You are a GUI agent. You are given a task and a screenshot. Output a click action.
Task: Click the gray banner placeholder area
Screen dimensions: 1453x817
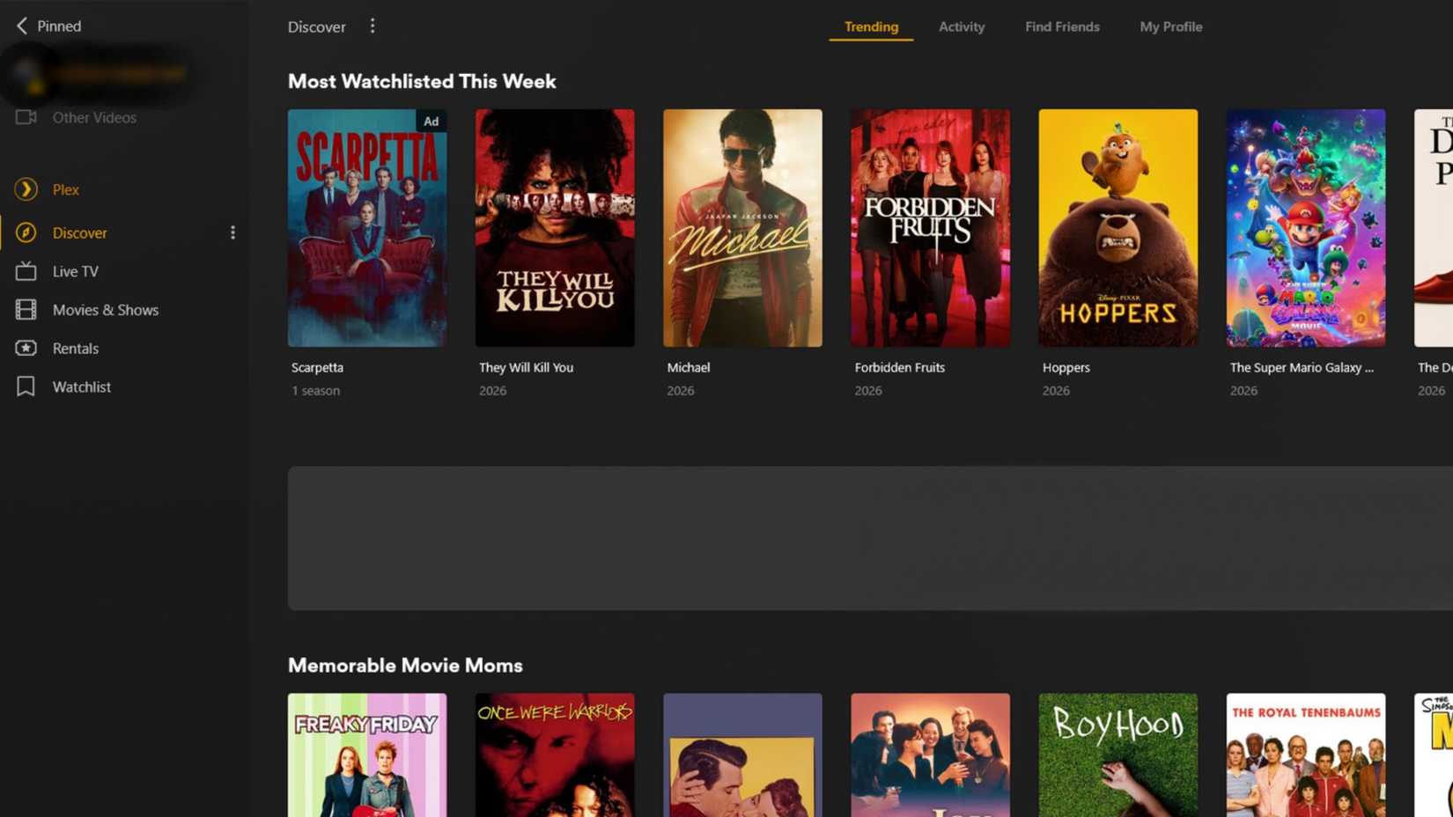pyautogui.click(x=870, y=538)
